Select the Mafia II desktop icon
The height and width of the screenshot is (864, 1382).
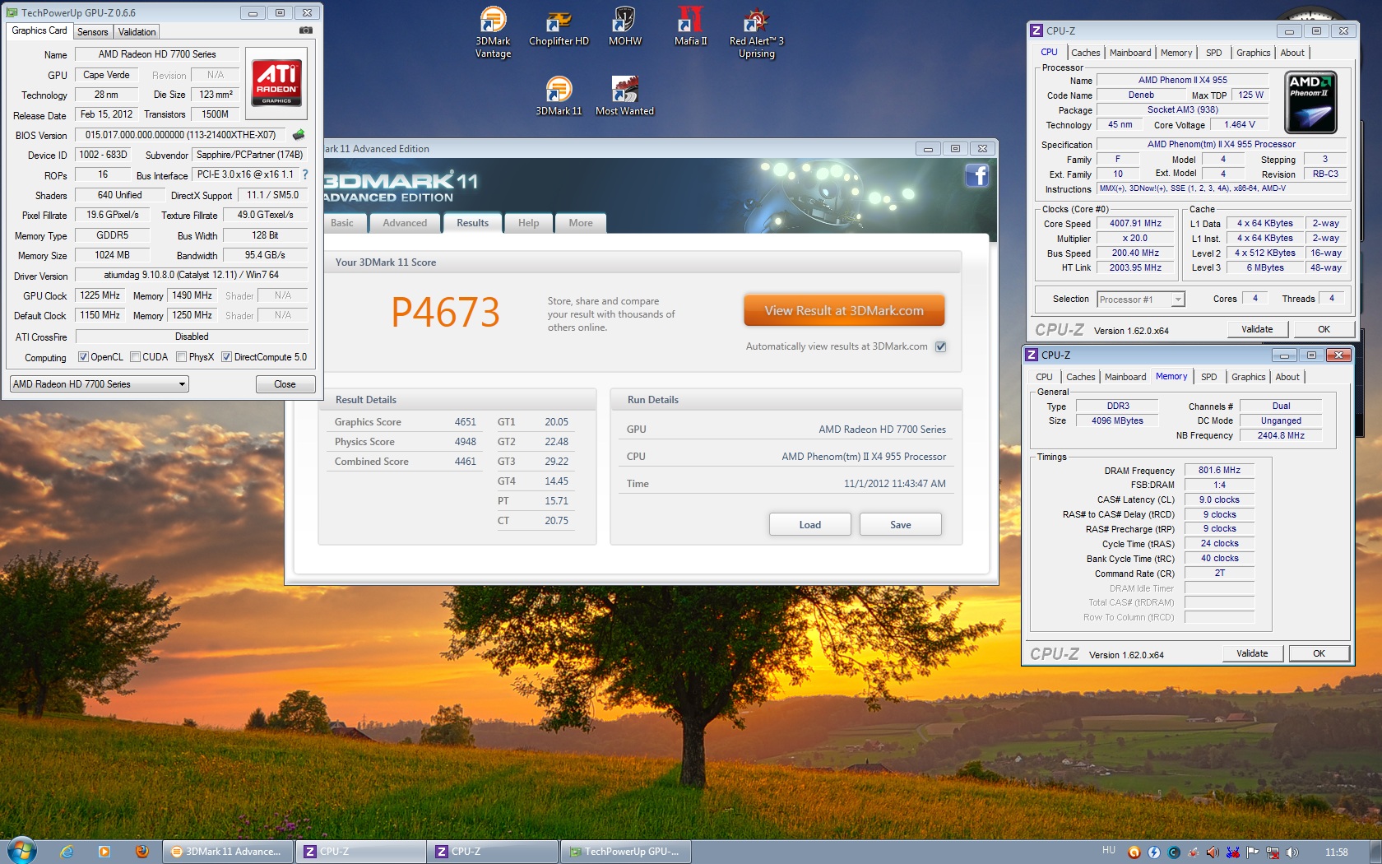coord(690,27)
